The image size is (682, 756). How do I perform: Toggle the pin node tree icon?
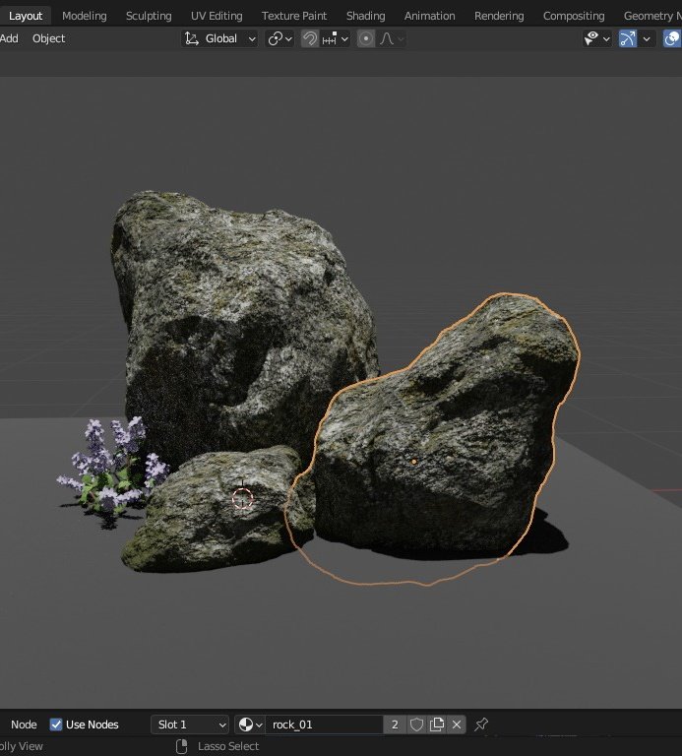[481, 724]
